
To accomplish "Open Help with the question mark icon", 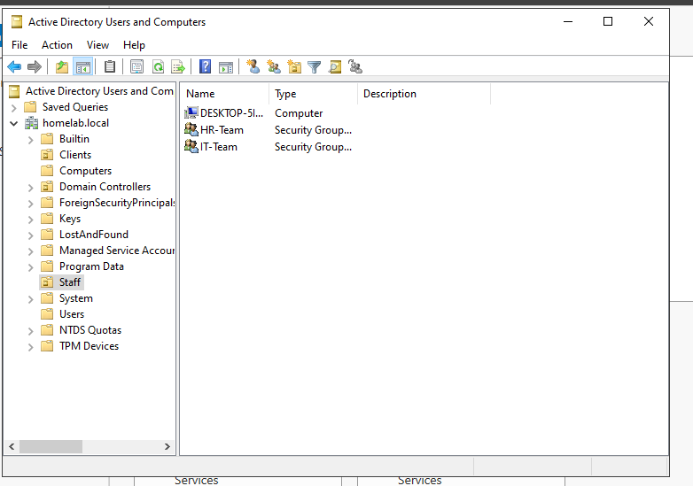I will click(205, 66).
